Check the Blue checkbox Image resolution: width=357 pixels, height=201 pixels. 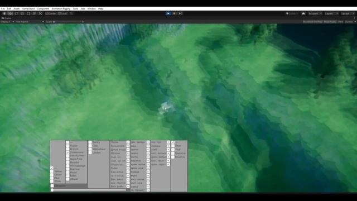click(x=52, y=178)
